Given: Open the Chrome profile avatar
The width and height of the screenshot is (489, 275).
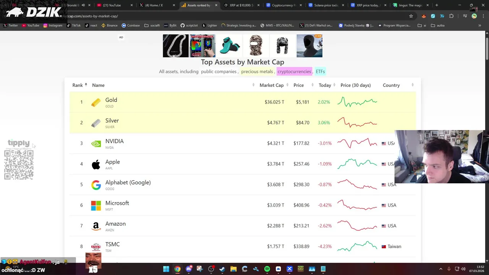Looking at the screenshot, I should [x=474, y=16].
